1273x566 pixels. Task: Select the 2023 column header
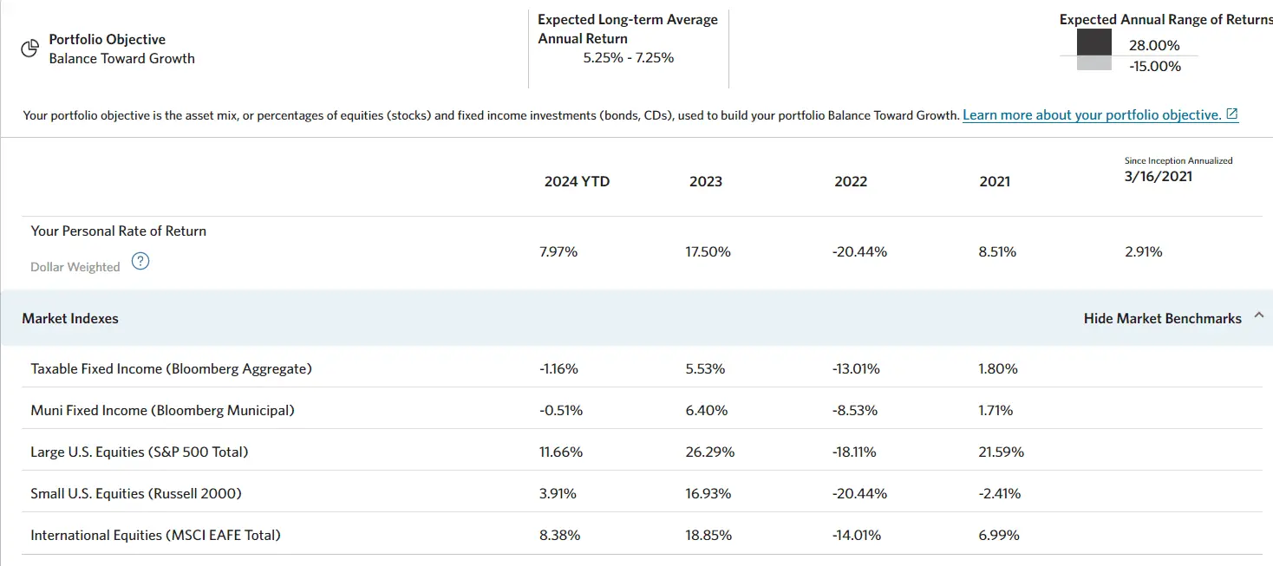(x=706, y=181)
